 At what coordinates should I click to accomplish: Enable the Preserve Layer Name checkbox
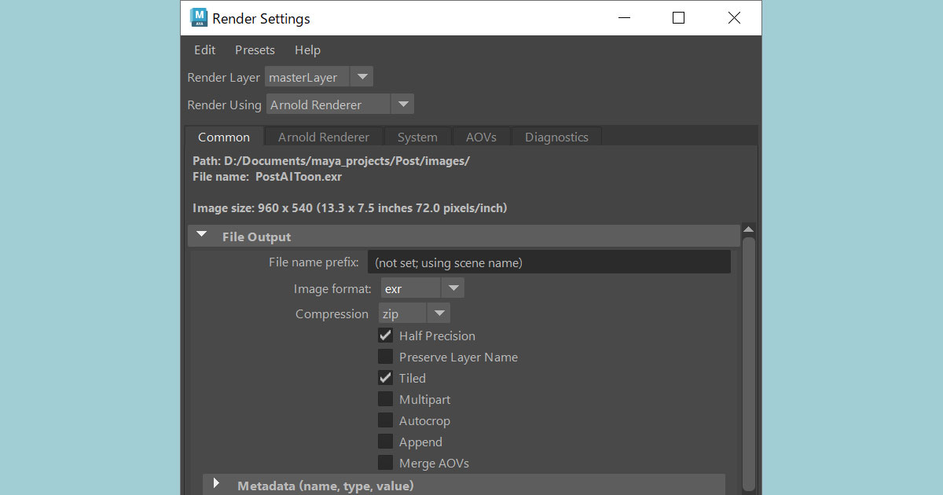385,357
